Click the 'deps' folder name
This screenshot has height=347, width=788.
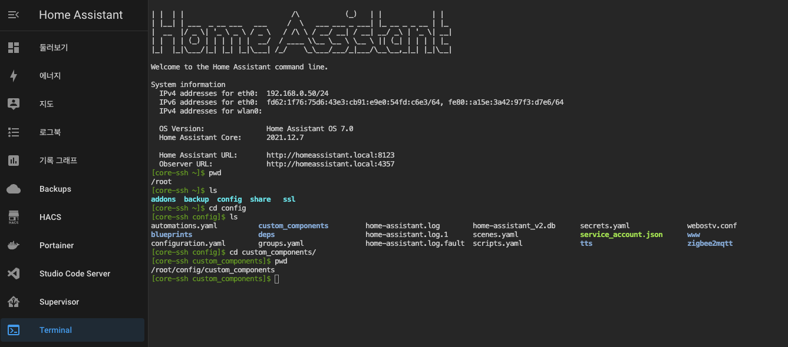pos(266,235)
